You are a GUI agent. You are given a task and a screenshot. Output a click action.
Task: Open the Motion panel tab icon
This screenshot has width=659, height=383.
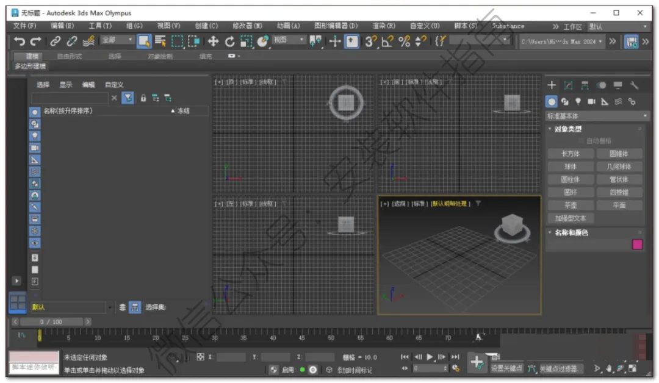(602, 85)
